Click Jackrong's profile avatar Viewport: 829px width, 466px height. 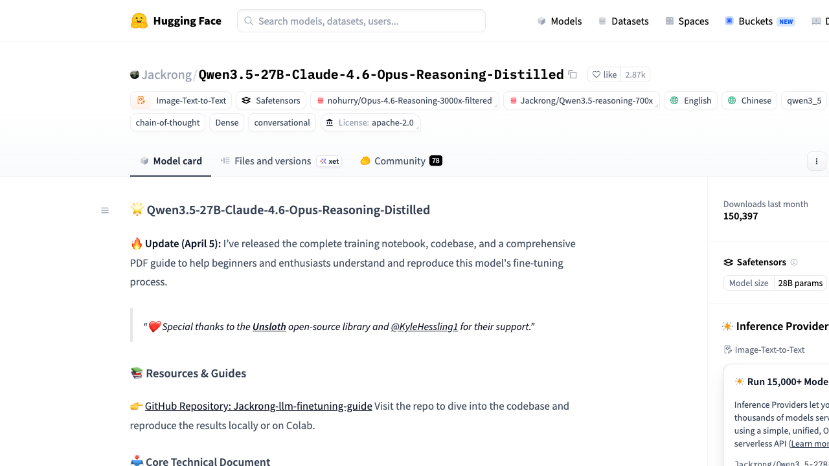(x=135, y=74)
